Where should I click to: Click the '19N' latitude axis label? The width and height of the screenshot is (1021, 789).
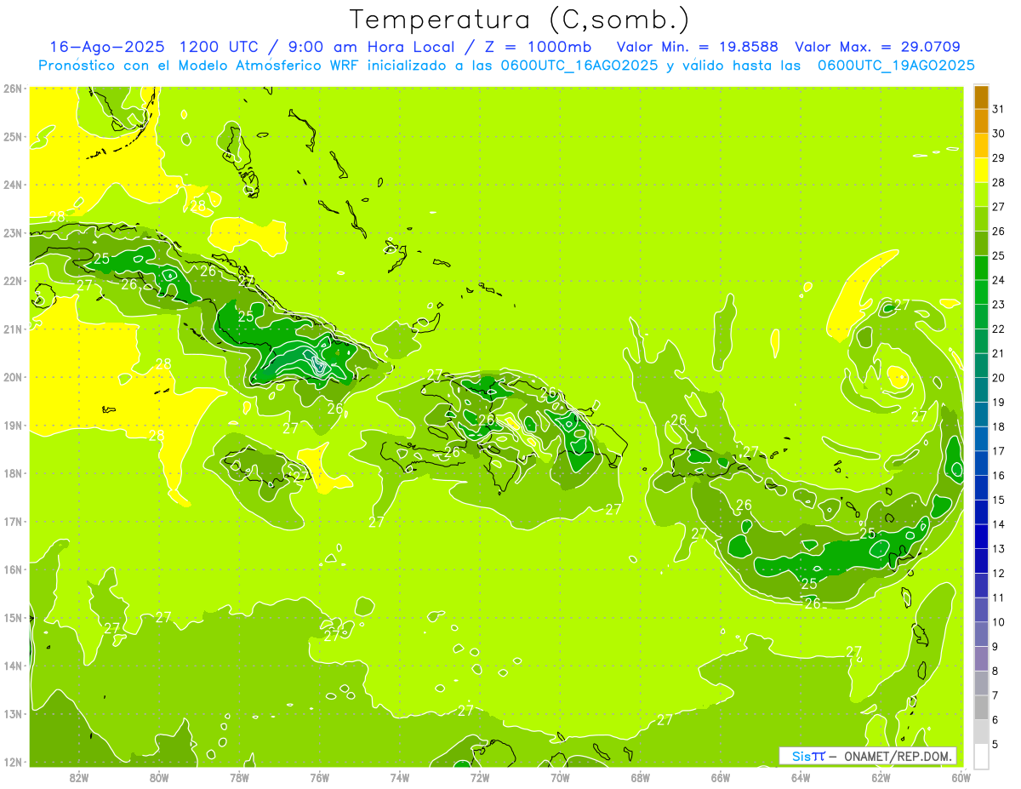tap(13, 425)
